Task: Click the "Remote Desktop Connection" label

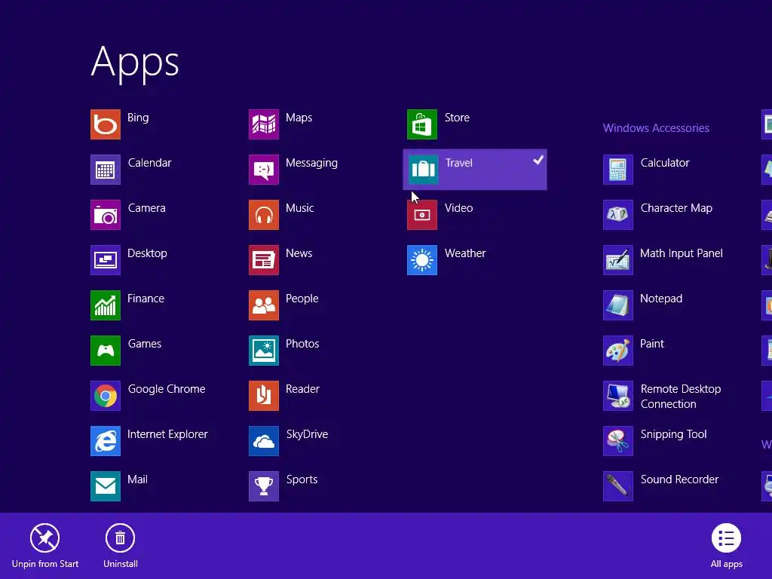Action: [681, 397]
